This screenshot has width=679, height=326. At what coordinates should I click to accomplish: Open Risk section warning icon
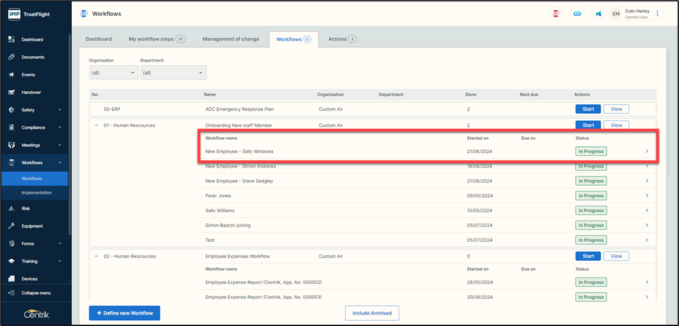tap(12, 208)
